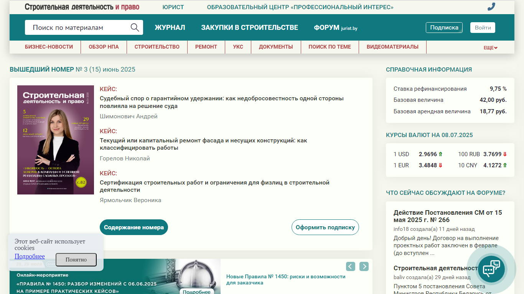Click the Подробнее button on banner
This screenshot has height=294, width=524.
coord(196,292)
